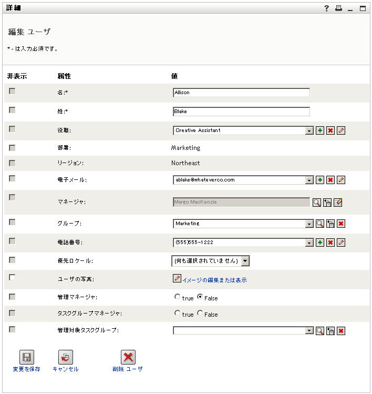
Task: Check the 非表示 box for 部署
Action: [12, 148]
